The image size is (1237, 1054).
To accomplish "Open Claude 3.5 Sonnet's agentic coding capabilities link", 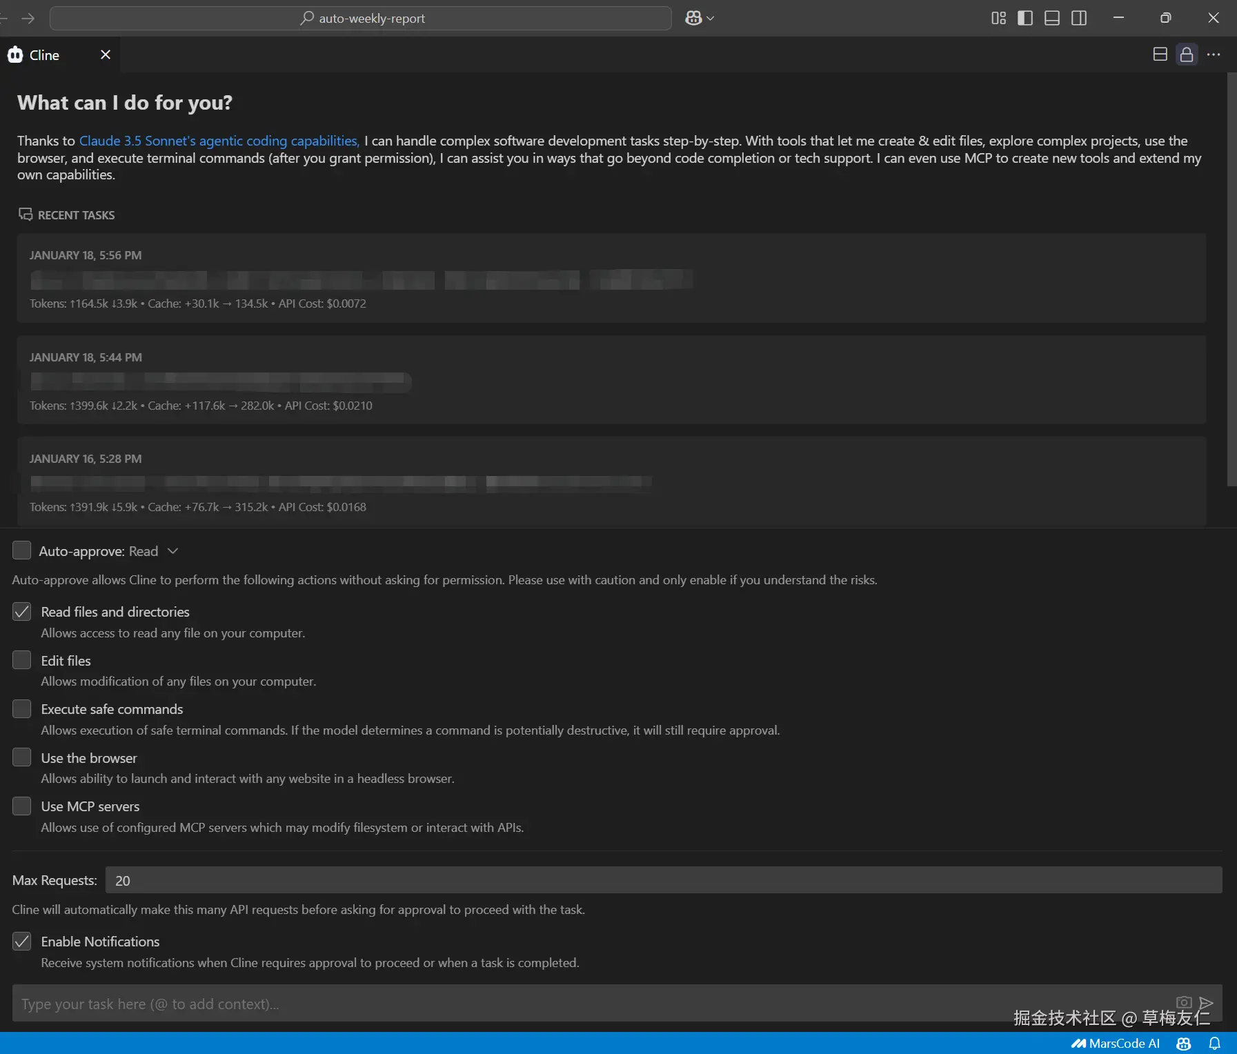I will [219, 141].
